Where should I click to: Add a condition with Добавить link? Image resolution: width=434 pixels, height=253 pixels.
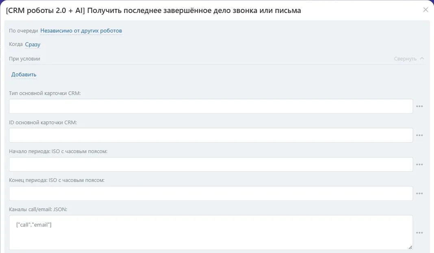24,74
